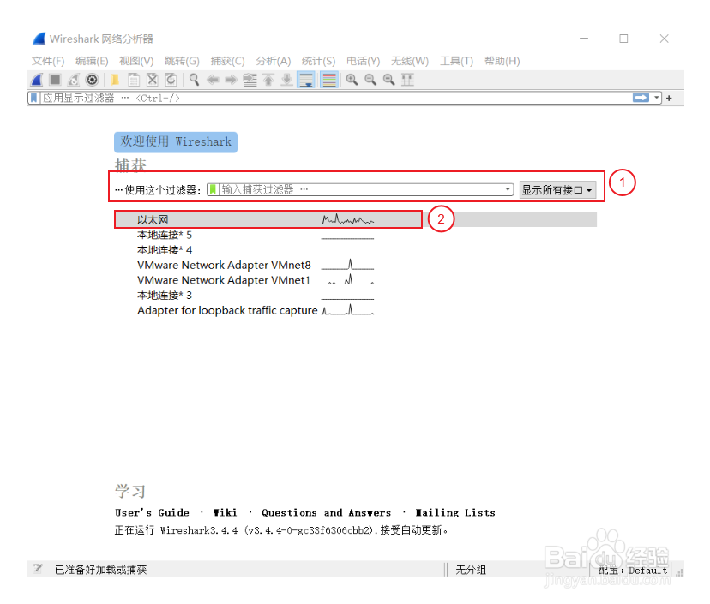Open the 帮助(H) menu
Viewport: 710px width, 604px height.
pyautogui.click(x=502, y=61)
